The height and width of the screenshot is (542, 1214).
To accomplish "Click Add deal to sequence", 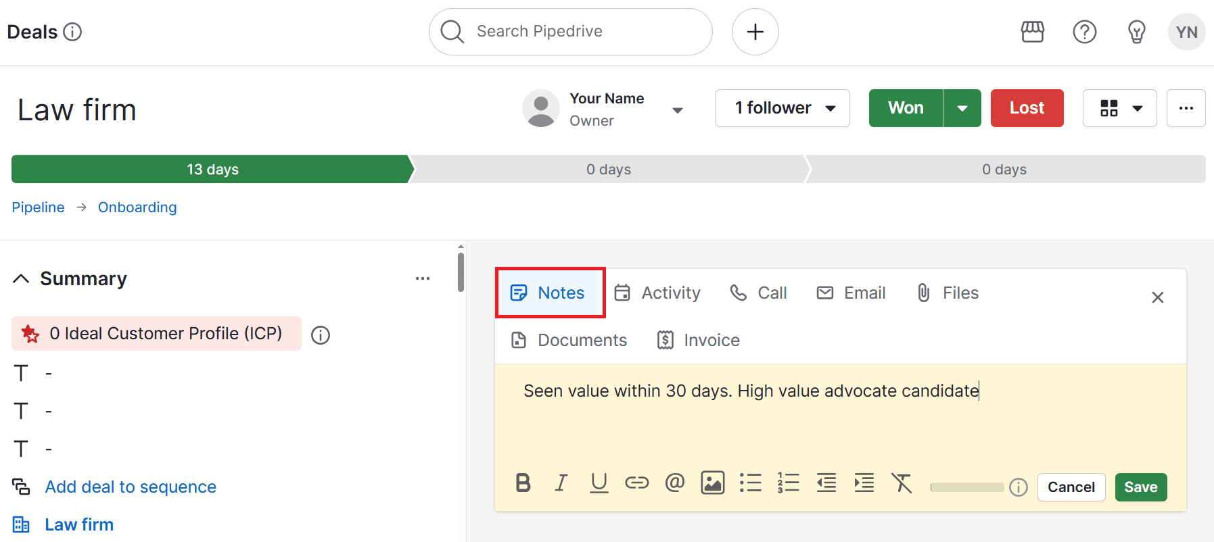I will [x=131, y=487].
